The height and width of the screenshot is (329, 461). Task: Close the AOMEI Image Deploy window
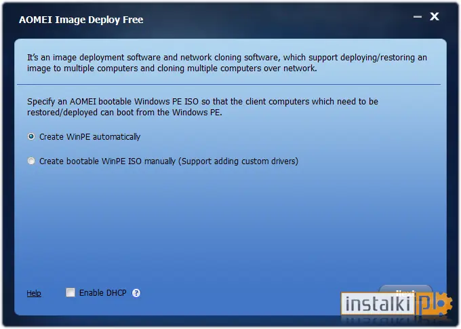(x=435, y=16)
